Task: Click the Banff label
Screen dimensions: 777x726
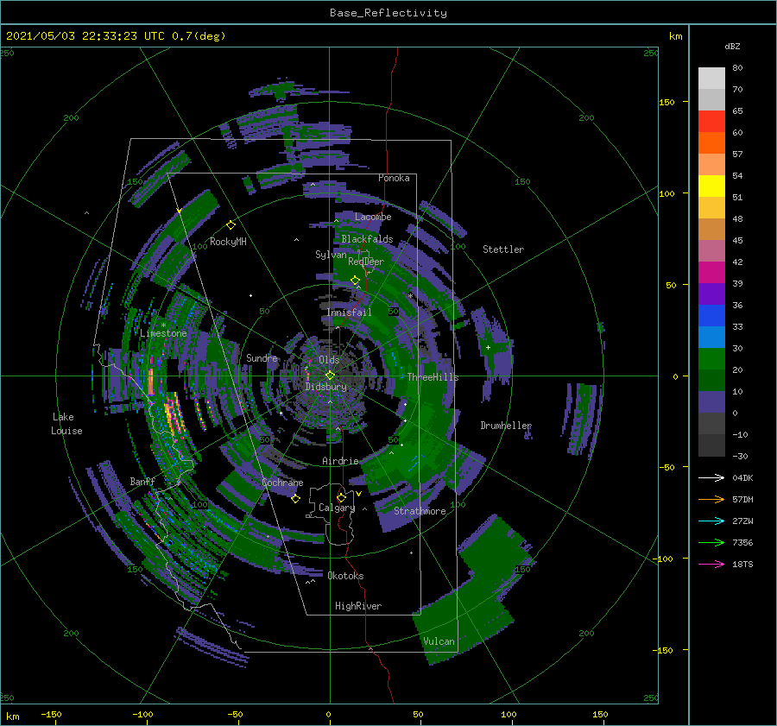Action: pyautogui.click(x=142, y=482)
